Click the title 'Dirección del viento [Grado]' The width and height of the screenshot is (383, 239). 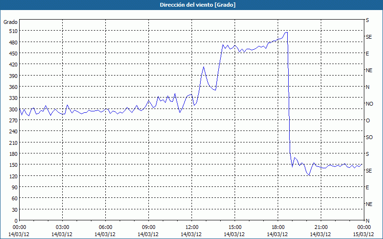click(198, 5)
